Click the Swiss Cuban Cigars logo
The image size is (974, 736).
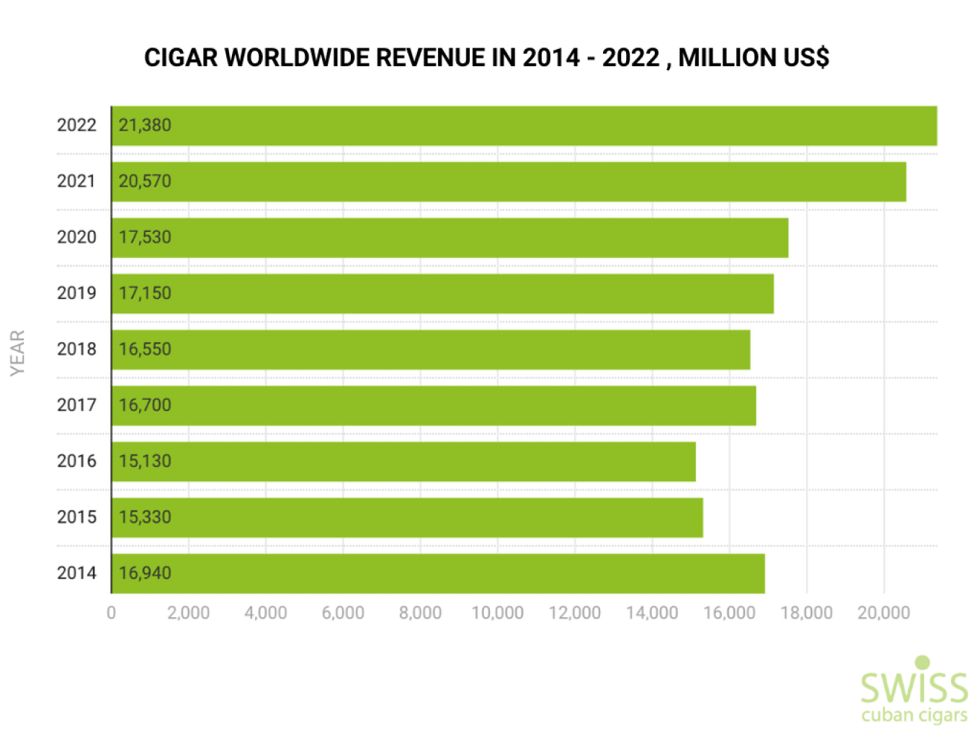point(913,690)
